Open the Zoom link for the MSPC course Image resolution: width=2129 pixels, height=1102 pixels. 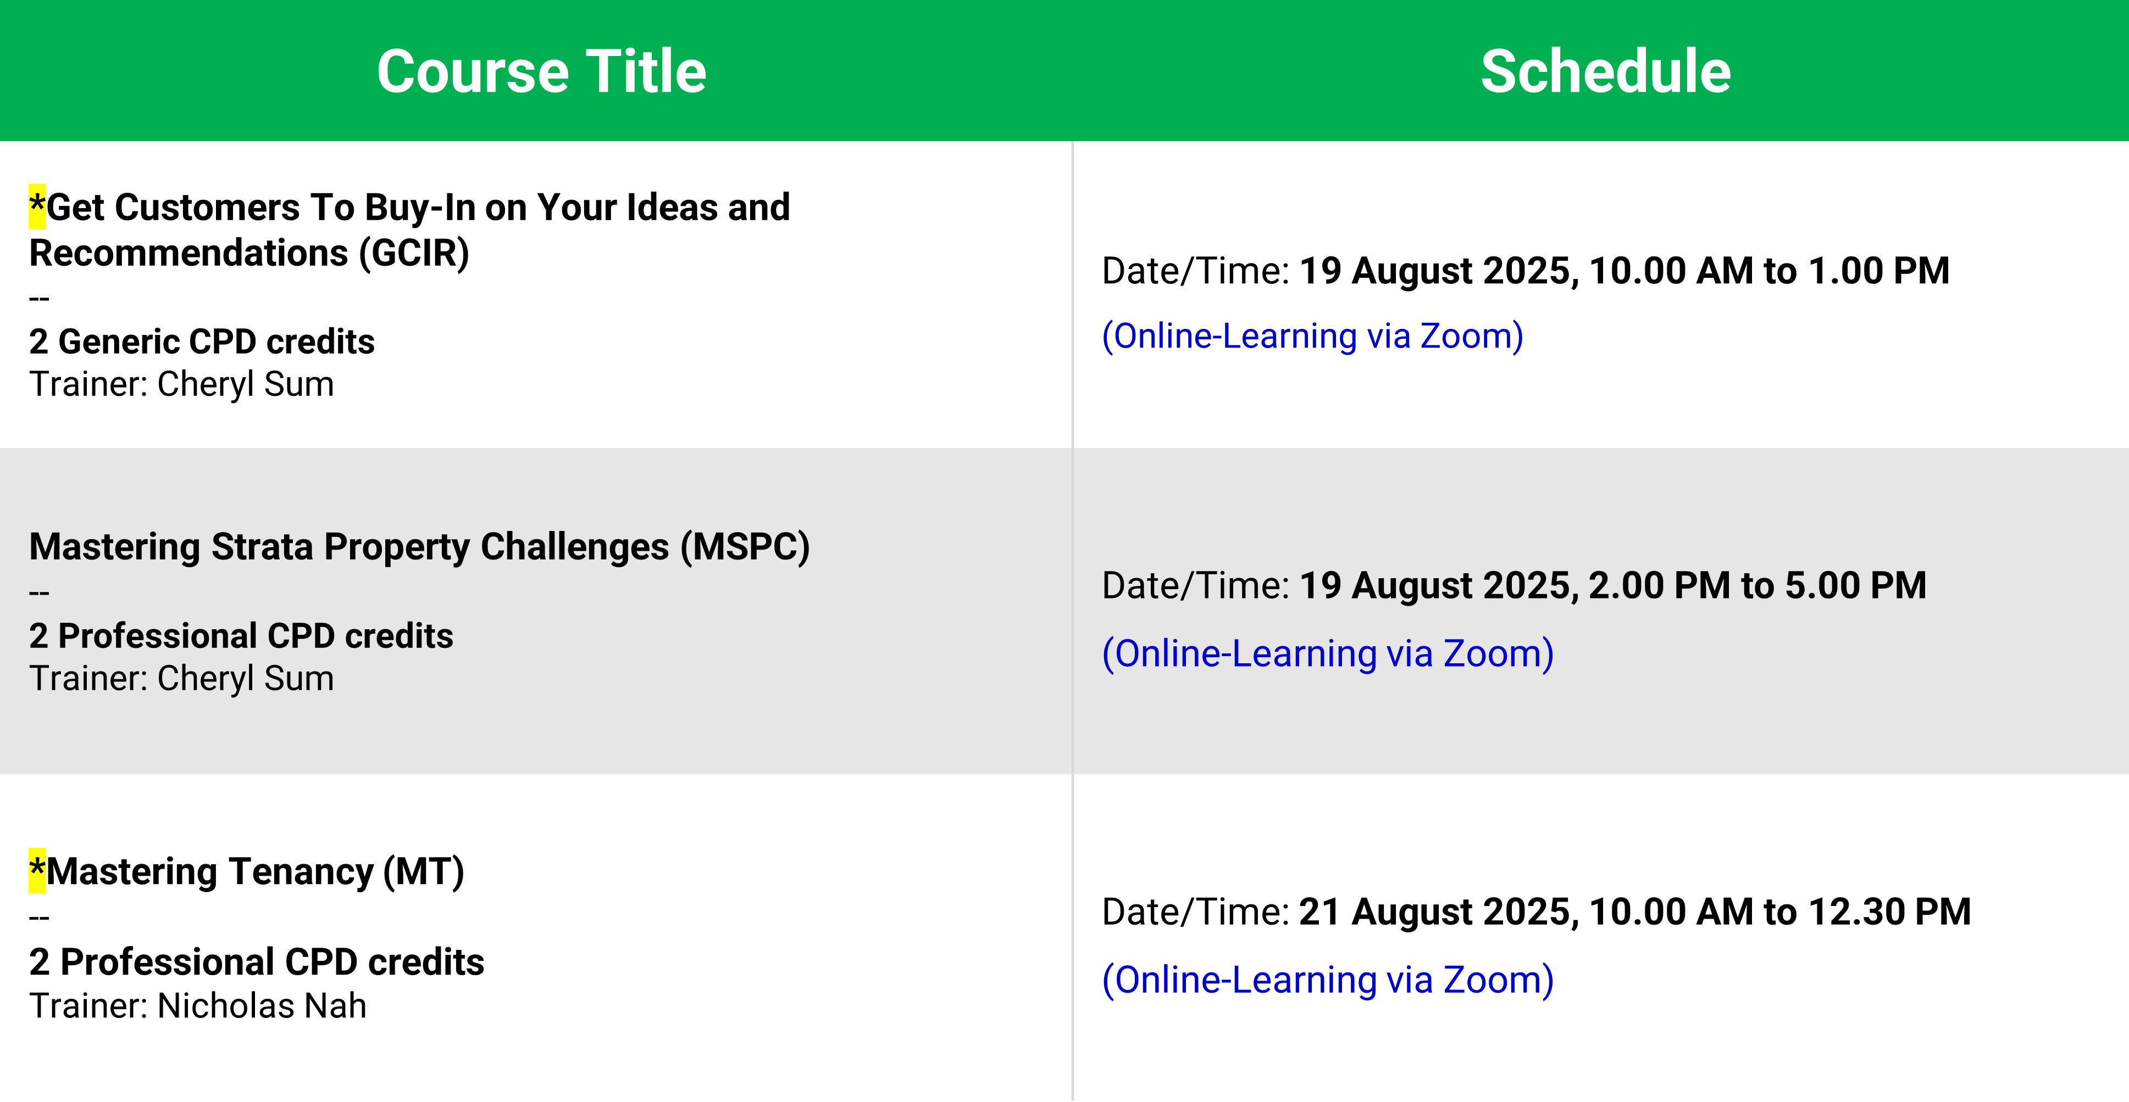click(1327, 654)
